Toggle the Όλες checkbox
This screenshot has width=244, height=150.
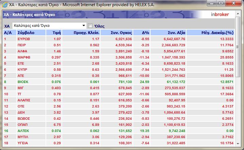(90, 26)
